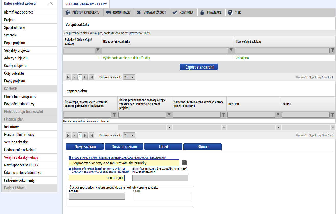Open summary dropdown under Skutečně uhrazená cena column
The height and width of the screenshot is (214, 336).
tap(224, 127)
